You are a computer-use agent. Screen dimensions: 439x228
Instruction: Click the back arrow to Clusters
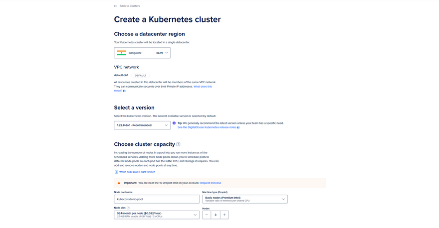click(116, 6)
